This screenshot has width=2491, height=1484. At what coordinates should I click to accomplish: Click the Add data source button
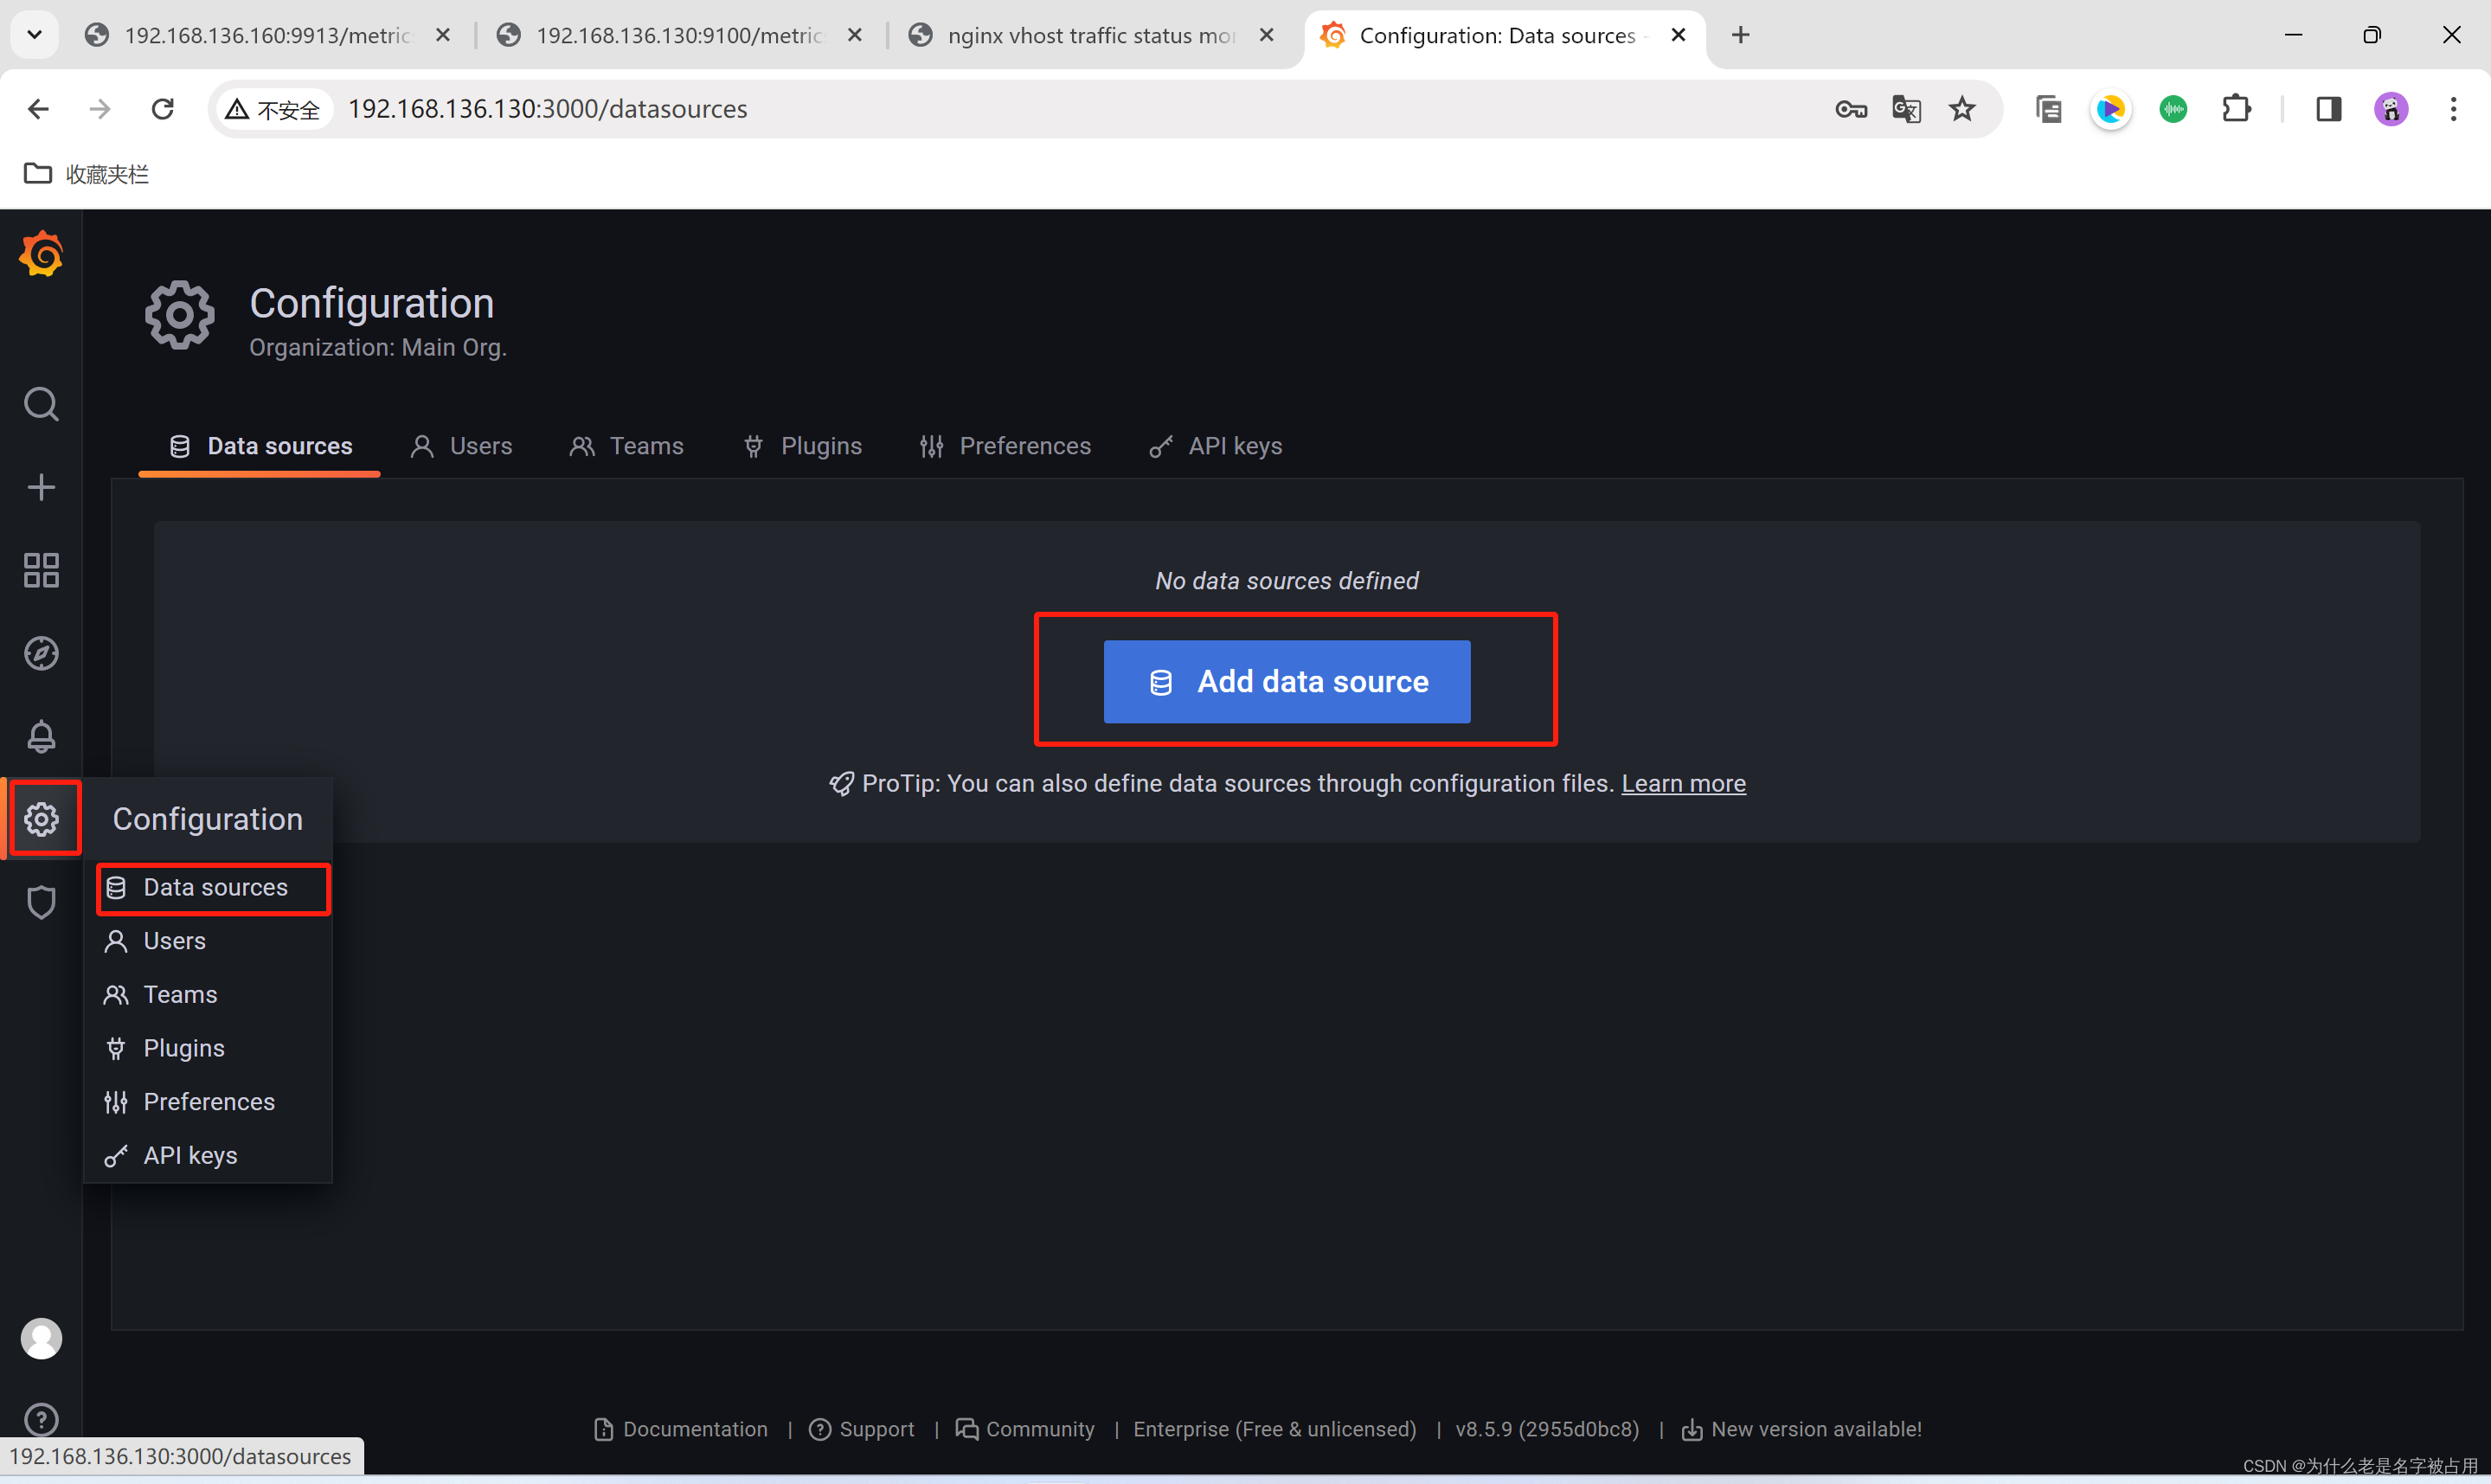pyautogui.click(x=1287, y=681)
